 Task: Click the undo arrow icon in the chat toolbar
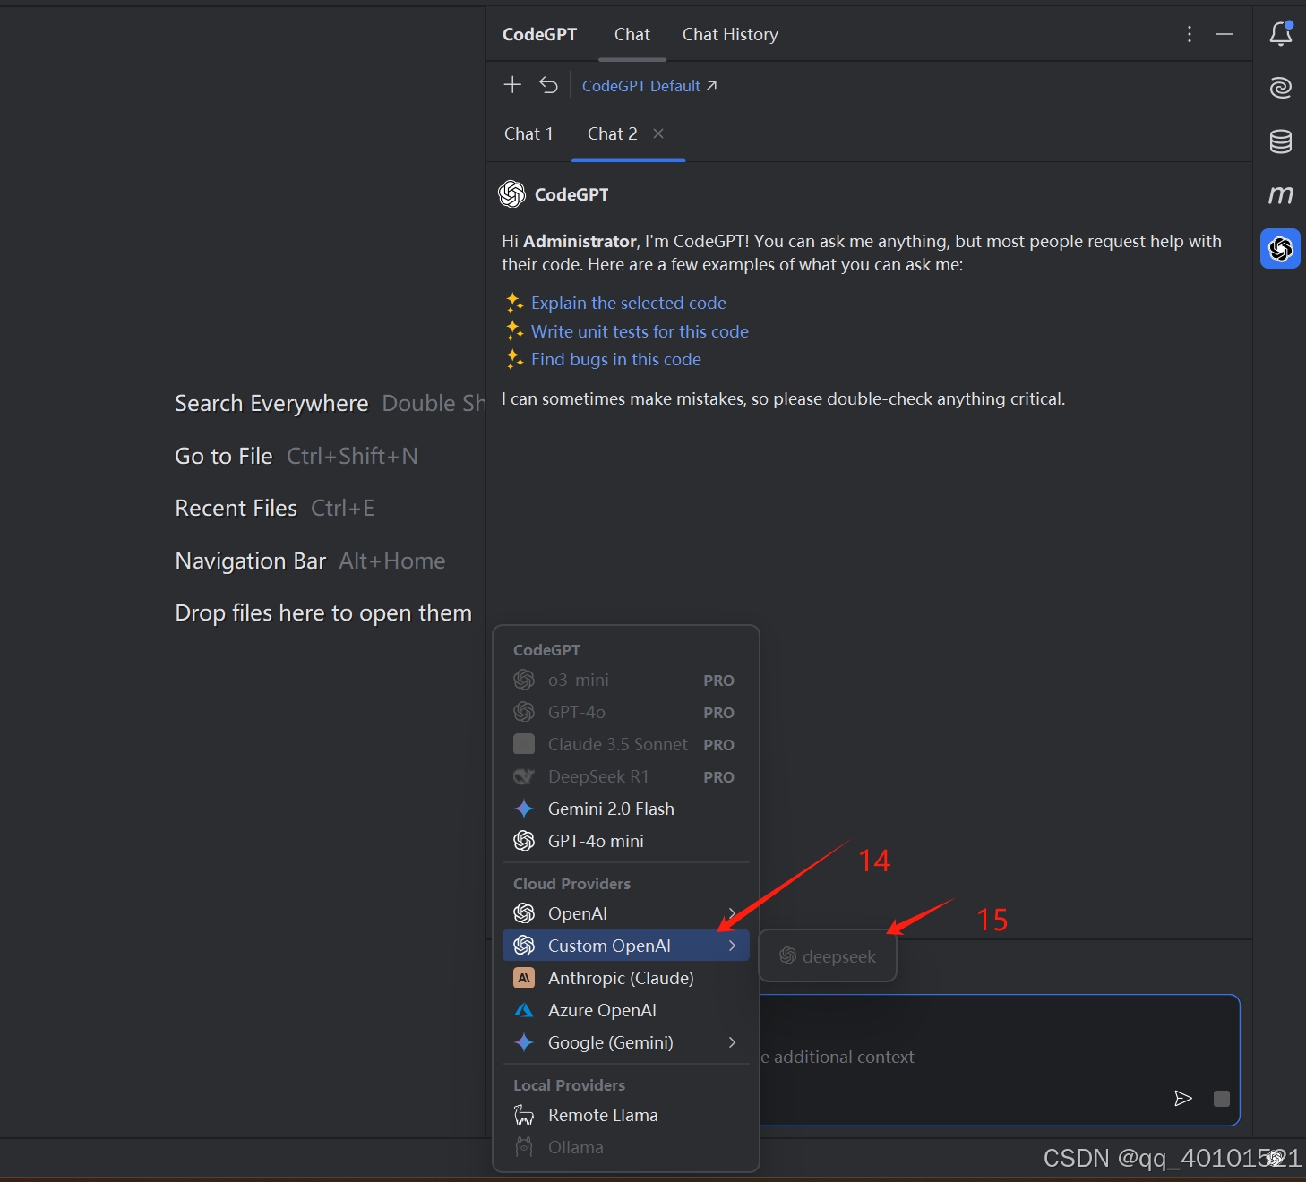click(548, 85)
